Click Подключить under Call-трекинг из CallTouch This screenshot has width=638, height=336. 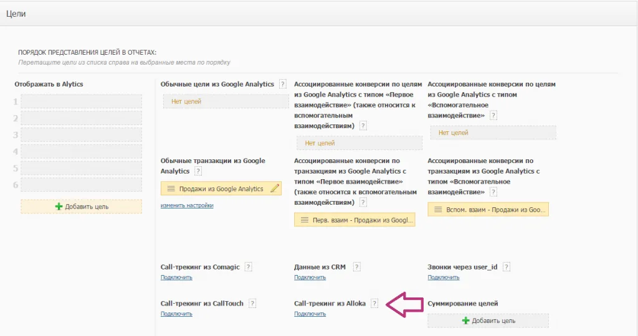coord(176,314)
